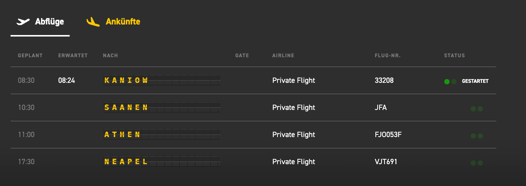Click the Airline column header
Viewport: 526px width, 186px height.
coord(283,56)
